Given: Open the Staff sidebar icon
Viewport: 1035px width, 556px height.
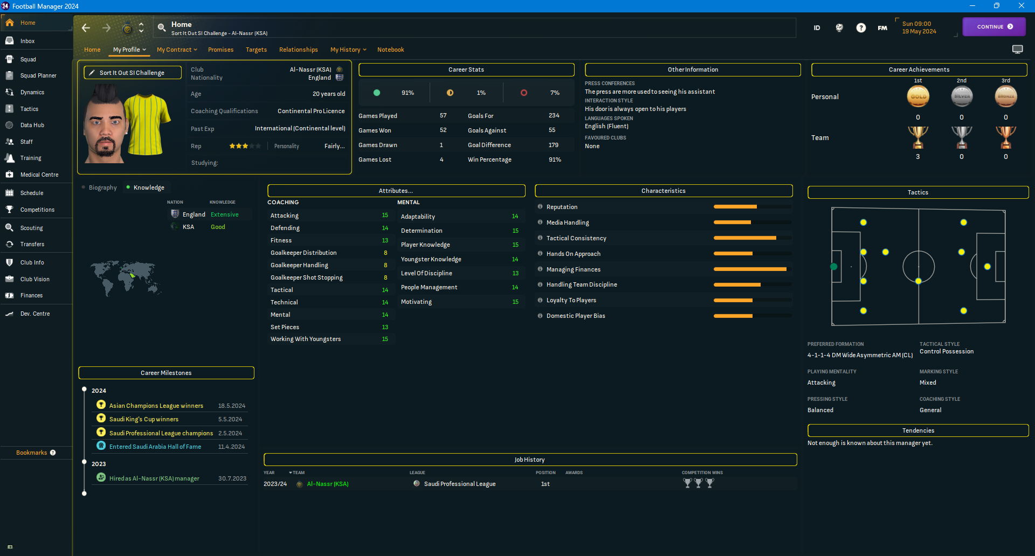Looking at the screenshot, I should click(x=10, y=142).
